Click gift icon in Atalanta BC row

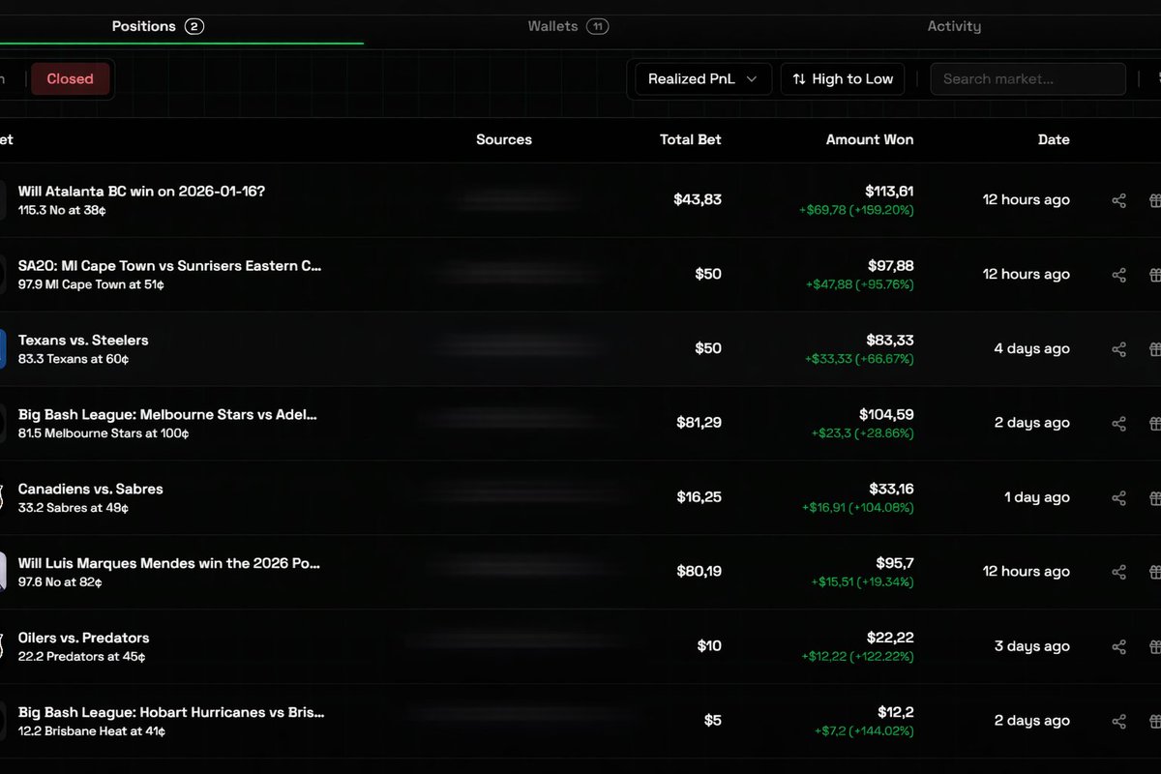click(x=1154, y=200)
